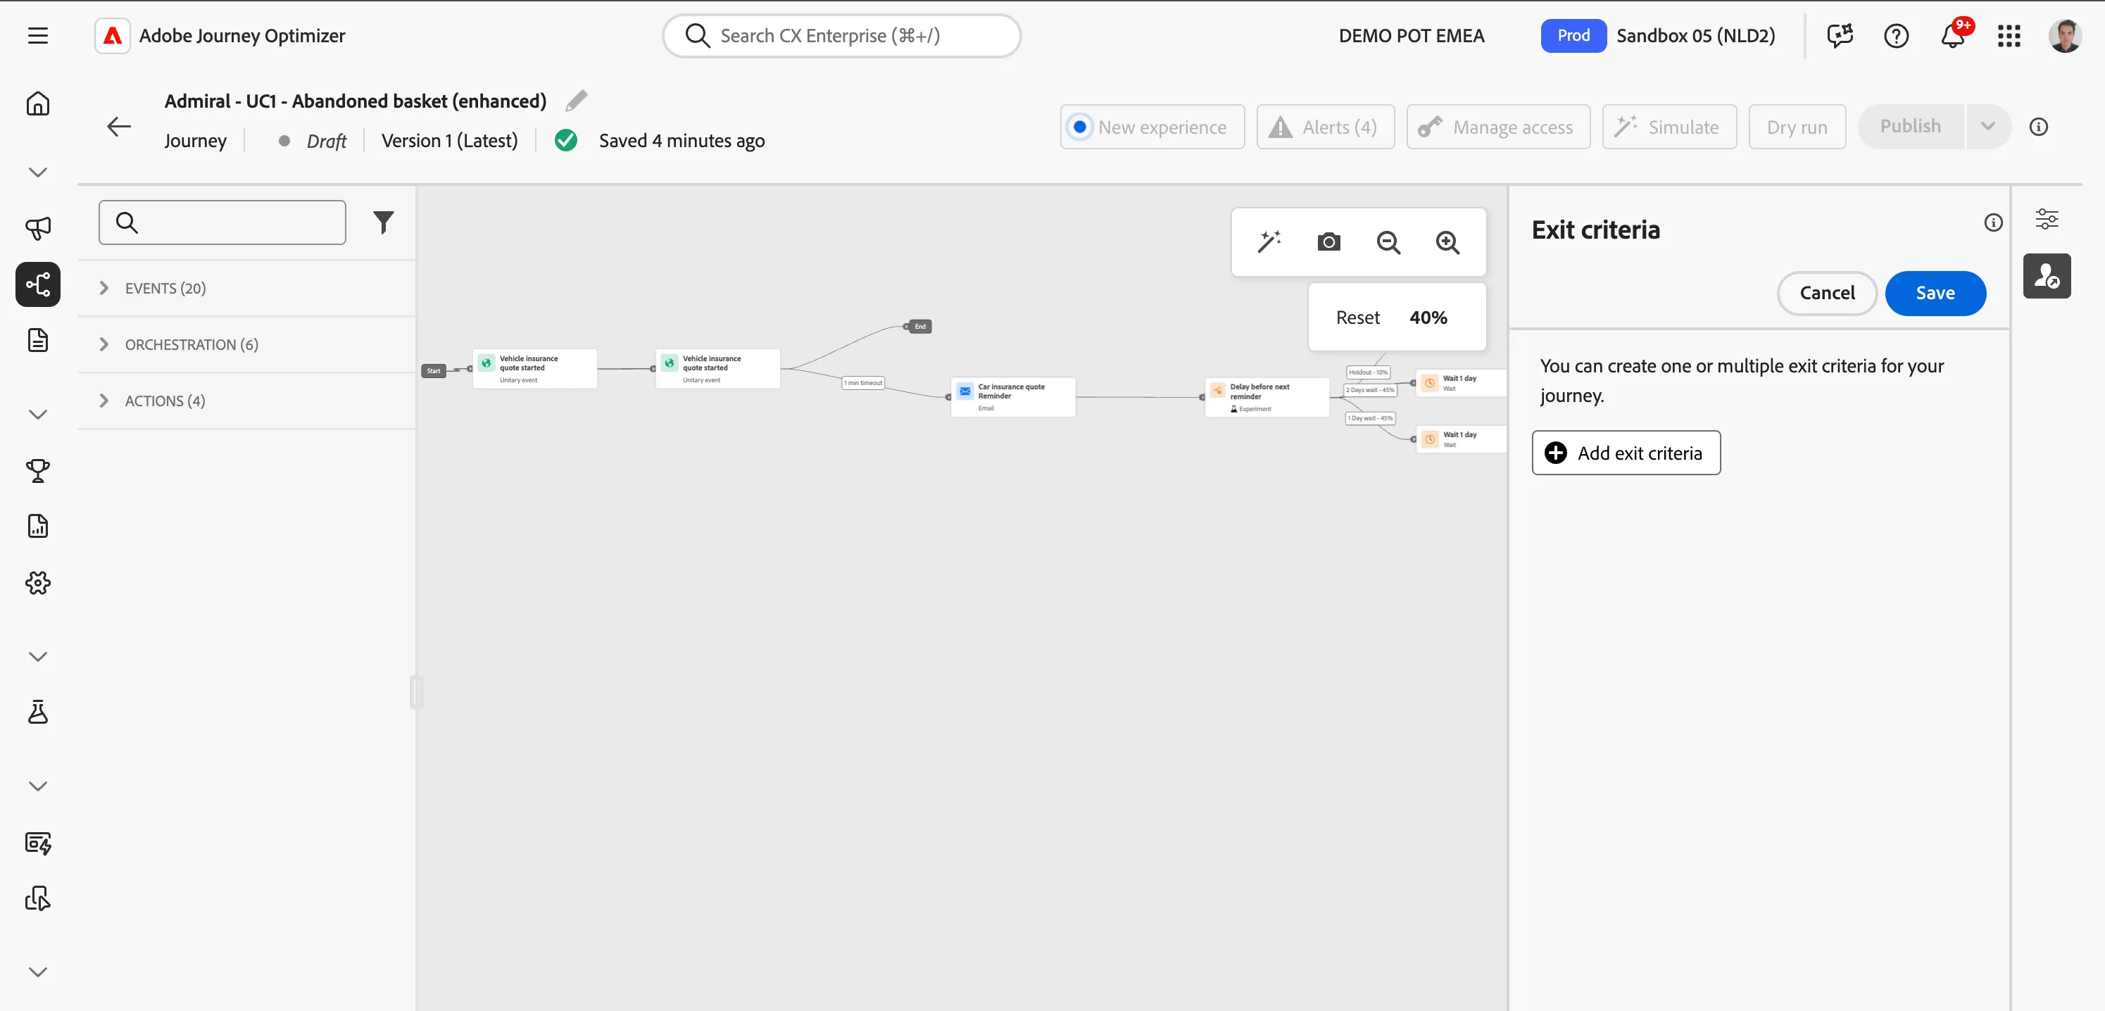Click the info icon beside Exit criteria
The image size is (2105, 1011).
(x=1993, y=222)
